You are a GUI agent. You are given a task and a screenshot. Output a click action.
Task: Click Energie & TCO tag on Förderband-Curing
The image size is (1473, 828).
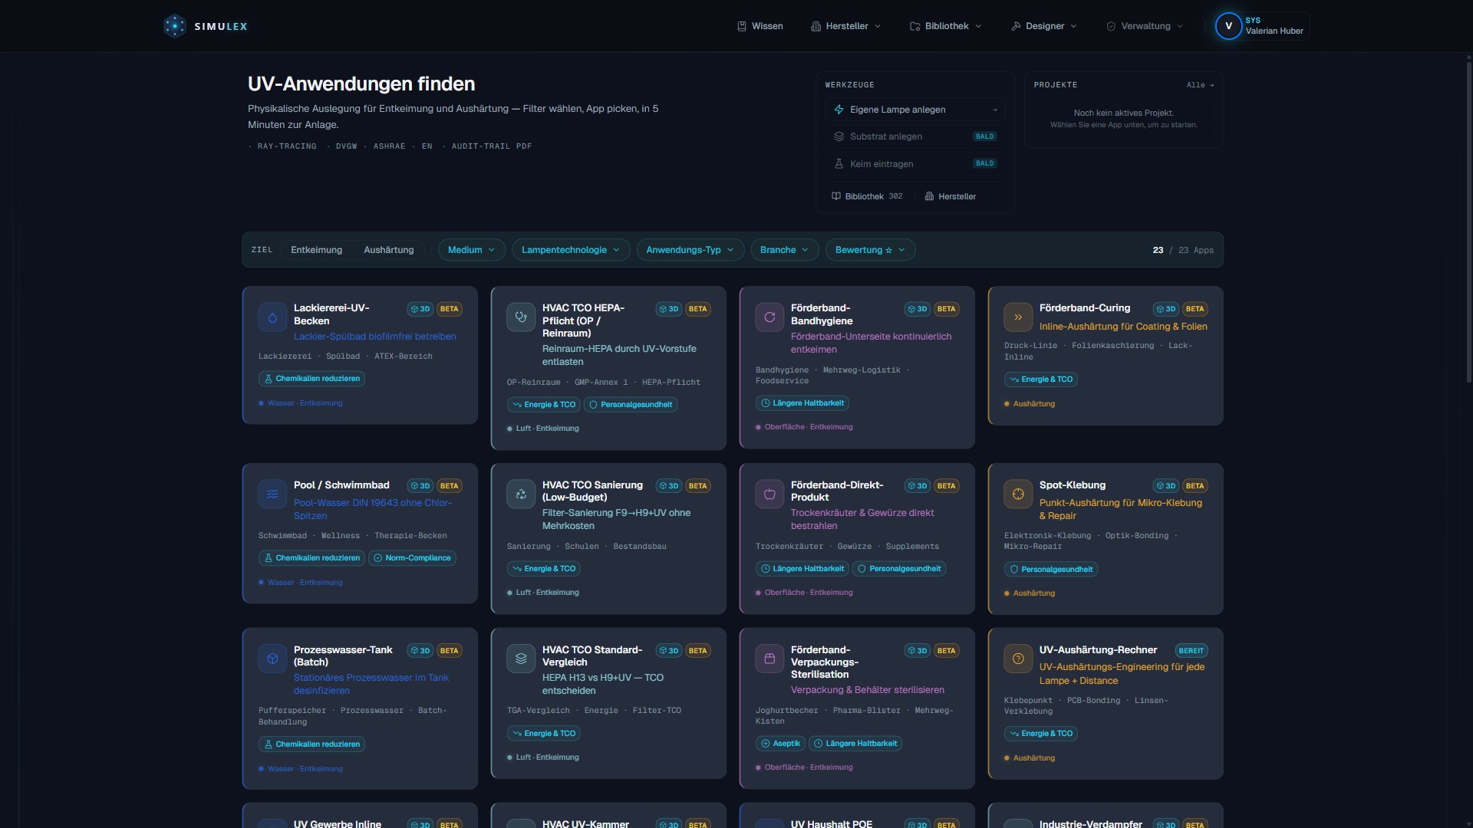[1041, 379]
